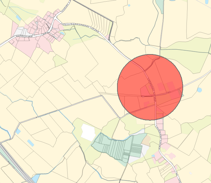Select the small blue pond at the top center
211x183 pixels.
[129, 5]
